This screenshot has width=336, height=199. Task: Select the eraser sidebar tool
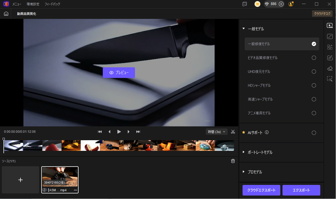pos(329,68)
